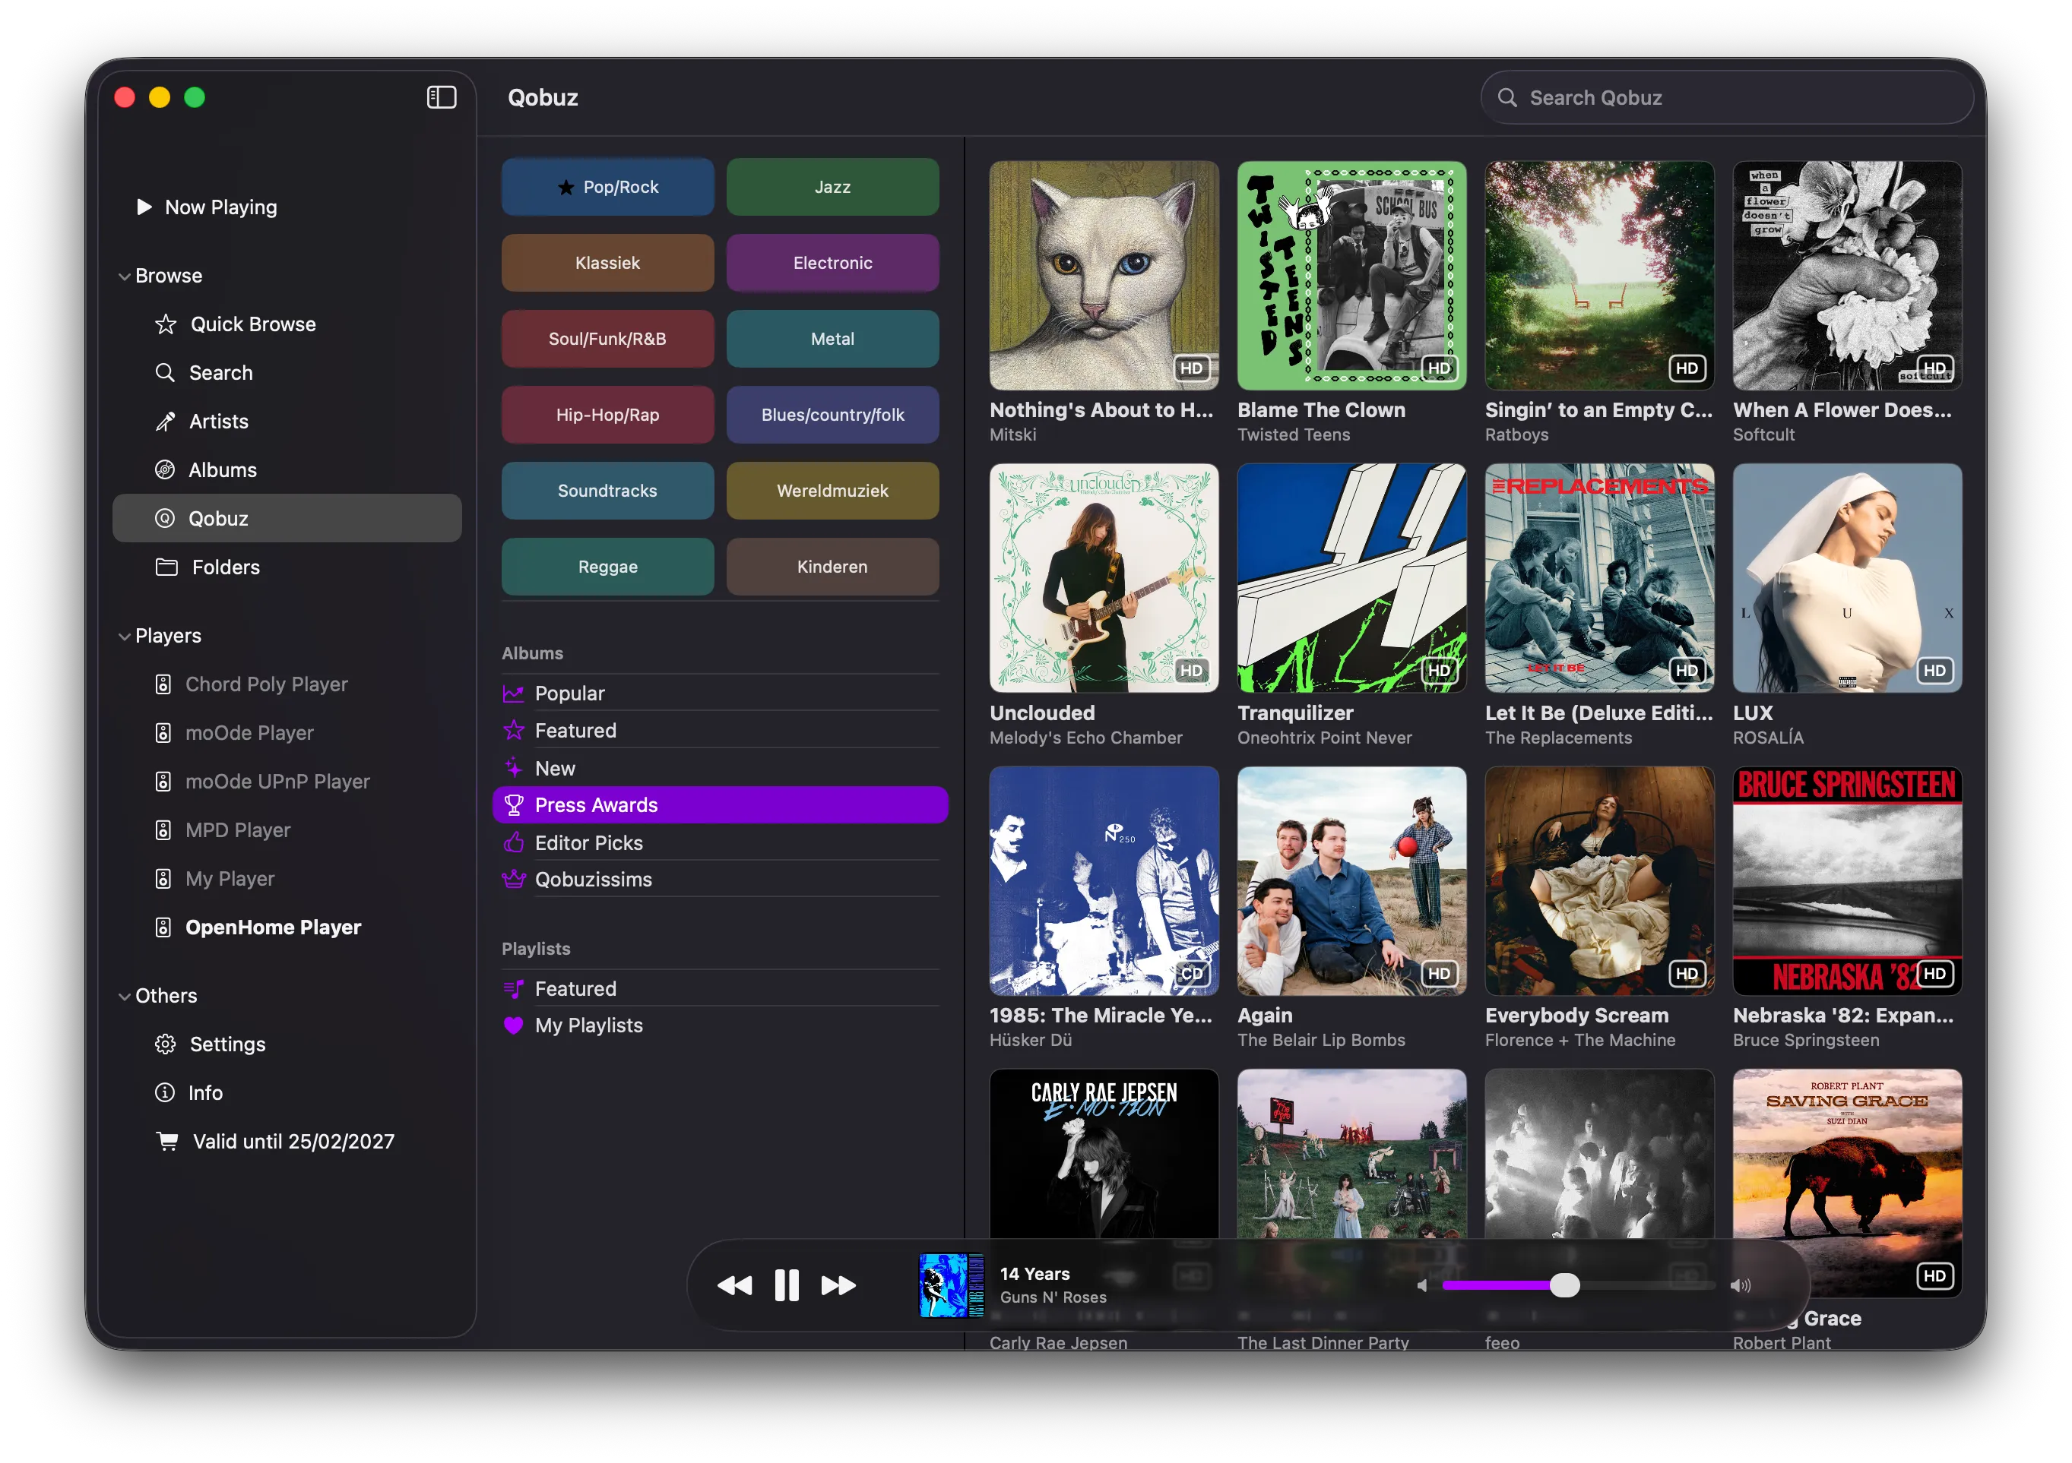The height and width of the screenshot is (1463, 2072).
Task: Open the Settings gear item
Action: coord(227,1044)
